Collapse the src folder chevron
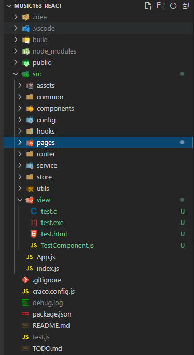194x355 pixels. coord(16,74)
